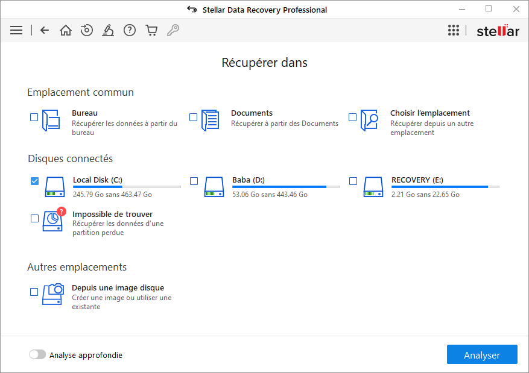Click the Baba (D:) usage bar

point(286,187)
